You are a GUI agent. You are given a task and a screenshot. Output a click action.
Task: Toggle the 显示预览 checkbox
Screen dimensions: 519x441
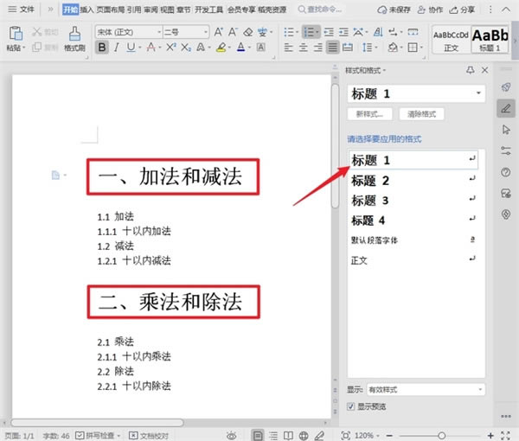click(350, 406)
